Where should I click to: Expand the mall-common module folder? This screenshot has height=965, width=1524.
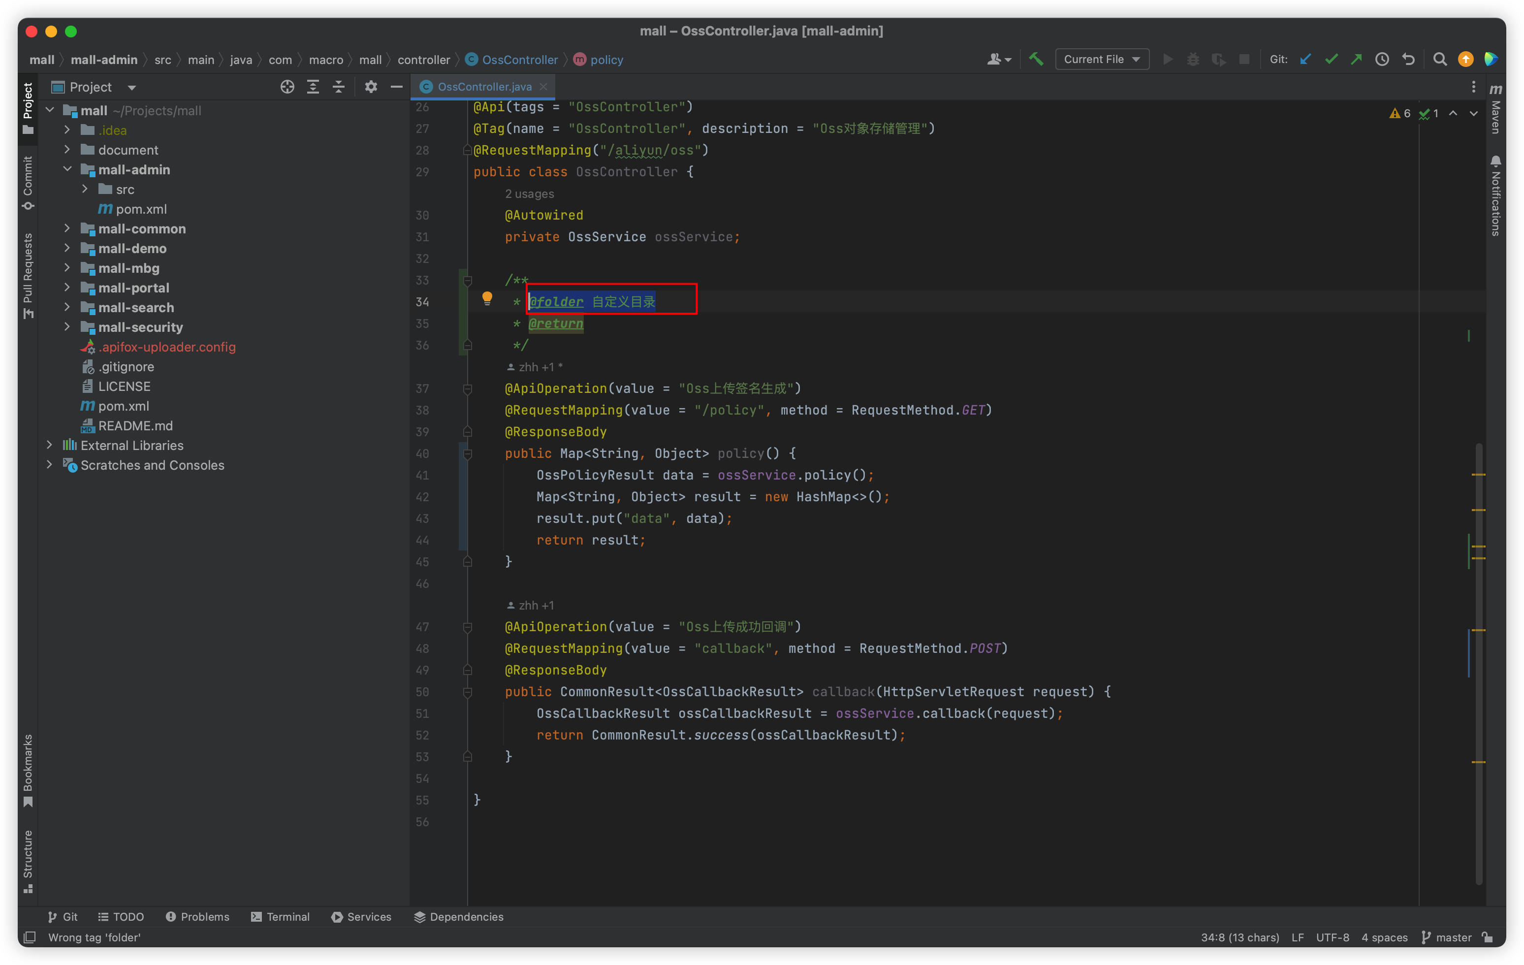67,228
